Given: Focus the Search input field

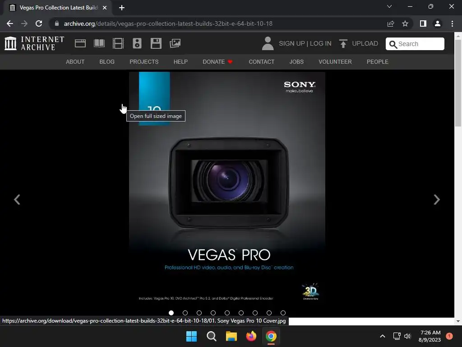Looking at the screenshot, I should 415,44.
